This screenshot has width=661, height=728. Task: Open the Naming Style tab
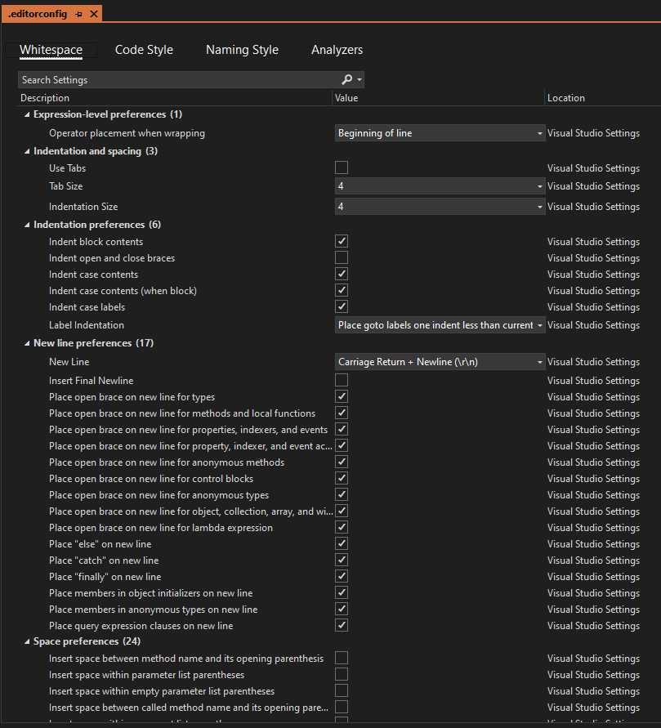242,49
